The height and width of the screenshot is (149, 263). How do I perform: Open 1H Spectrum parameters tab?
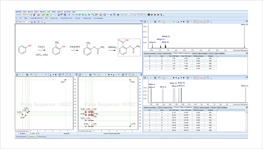coord(150,53)
